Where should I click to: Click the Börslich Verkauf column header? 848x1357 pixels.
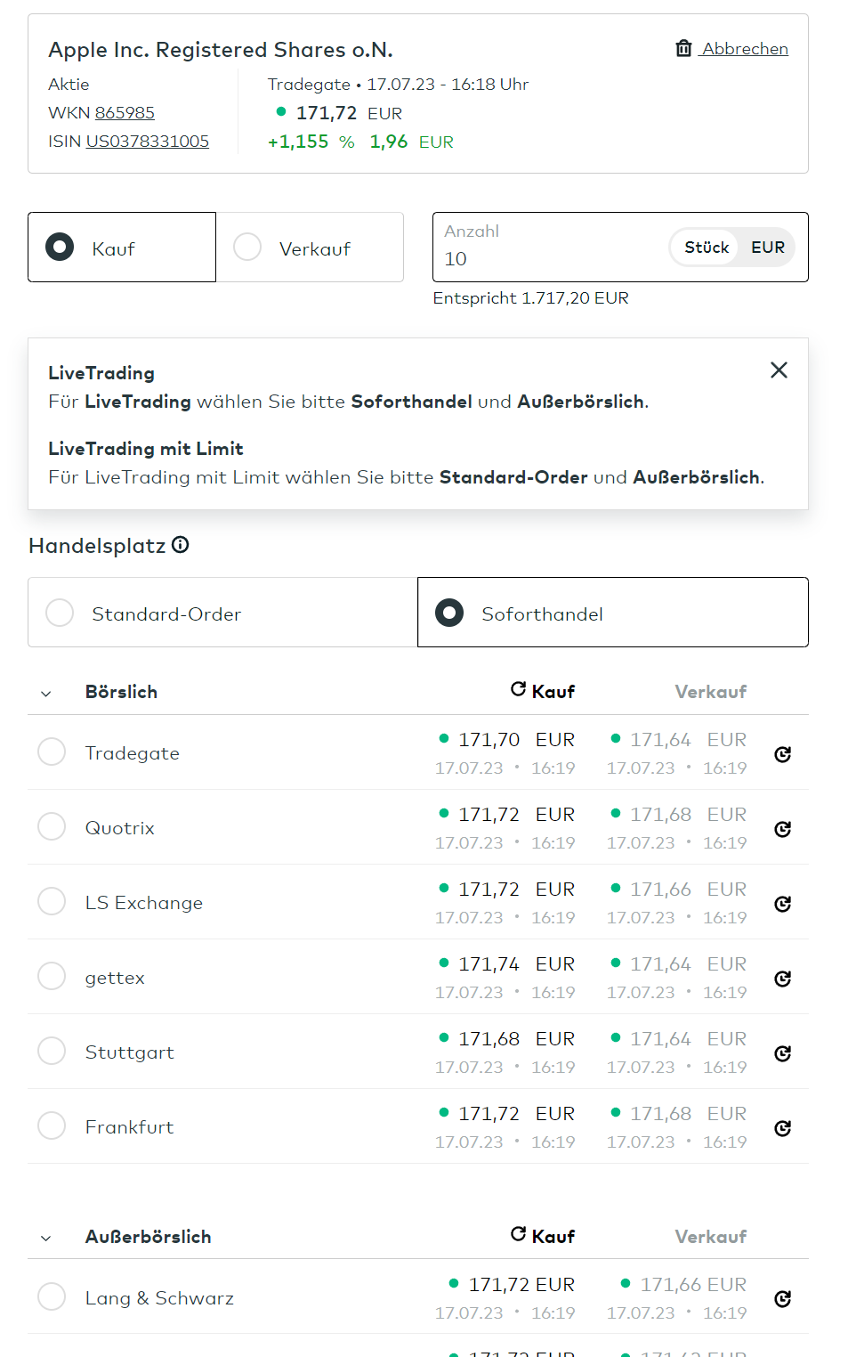(x=710, y=692)
